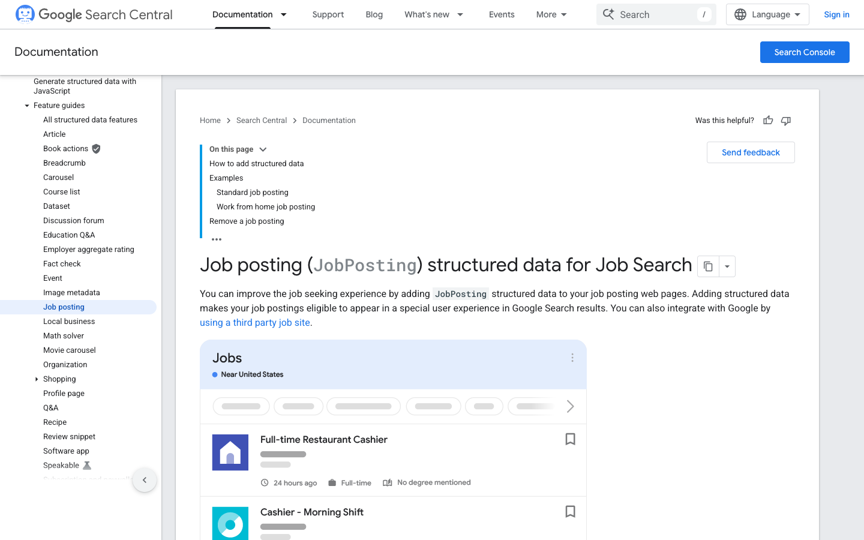This screenshot has height=540, width=864.
Task: Open Employer aggregate rating sidebar item
Action: 89,250
